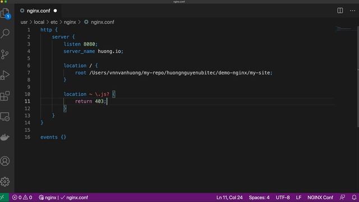Click 'server_name' directive text
The image size is (359, 202).
point(79,51)
